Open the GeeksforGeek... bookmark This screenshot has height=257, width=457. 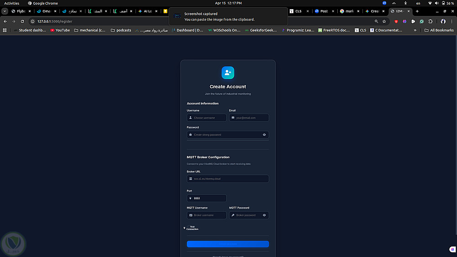point(261,30)
